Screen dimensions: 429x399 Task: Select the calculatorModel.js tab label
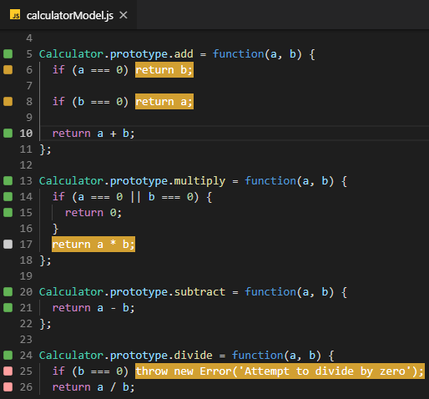[70, 15]
